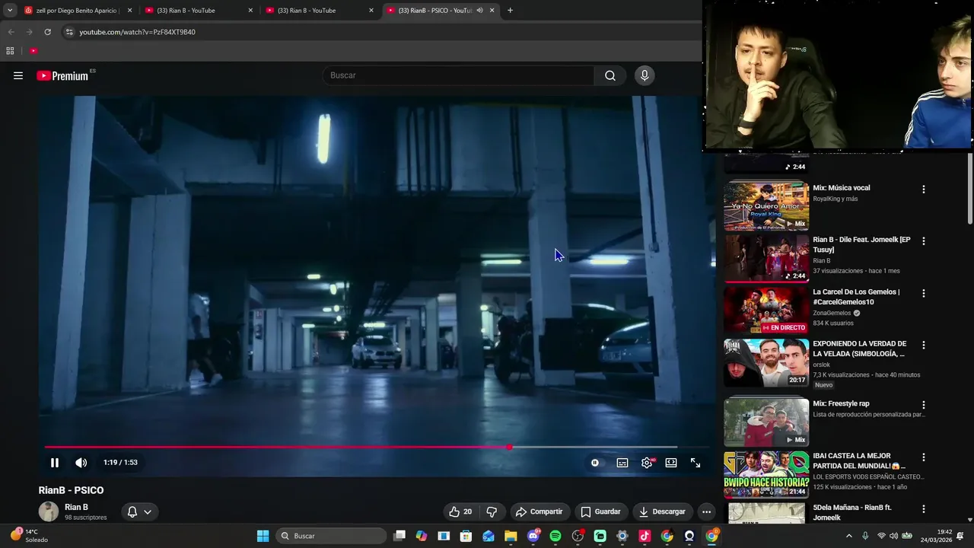Save video with Guardar button
The width and height of the screenshot is (974, 548).
(x=600, y=511)
